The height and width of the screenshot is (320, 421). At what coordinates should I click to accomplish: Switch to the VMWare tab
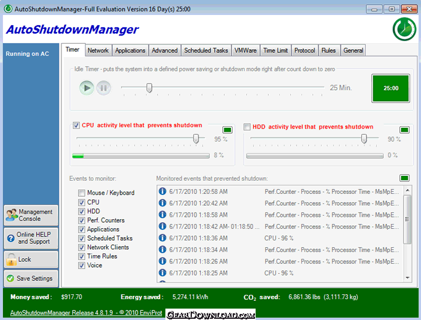pos(245,50)
